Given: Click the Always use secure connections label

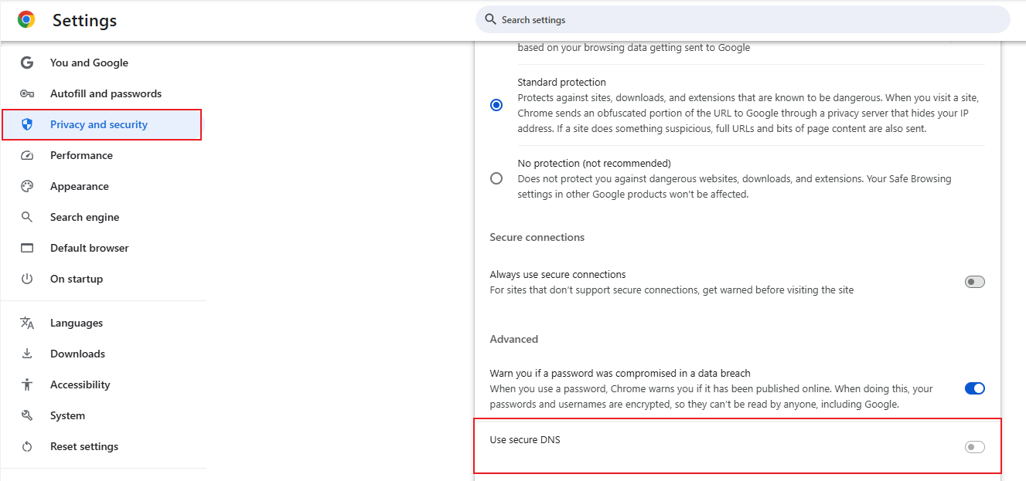Looking at the screenshot, I should (x=558, y=274).
